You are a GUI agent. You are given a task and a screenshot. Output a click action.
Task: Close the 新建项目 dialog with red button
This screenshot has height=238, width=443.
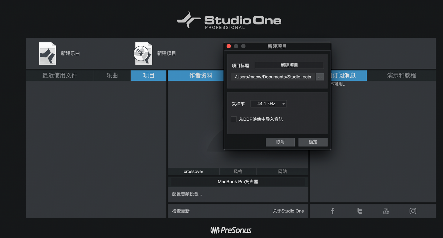229,46
